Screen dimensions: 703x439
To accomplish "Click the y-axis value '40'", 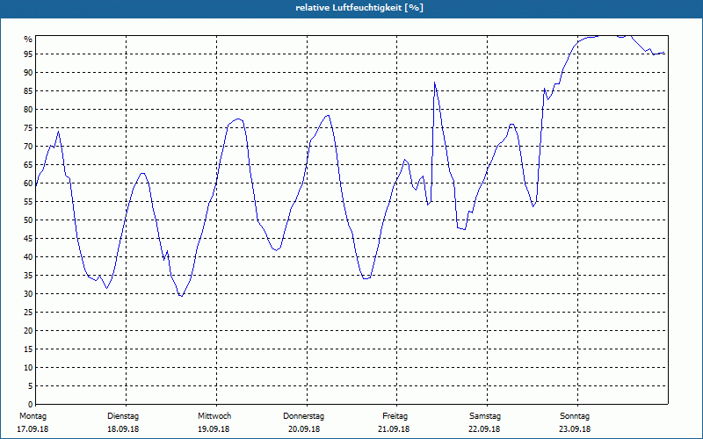I will pyautogui.click(x=28, y=256).
